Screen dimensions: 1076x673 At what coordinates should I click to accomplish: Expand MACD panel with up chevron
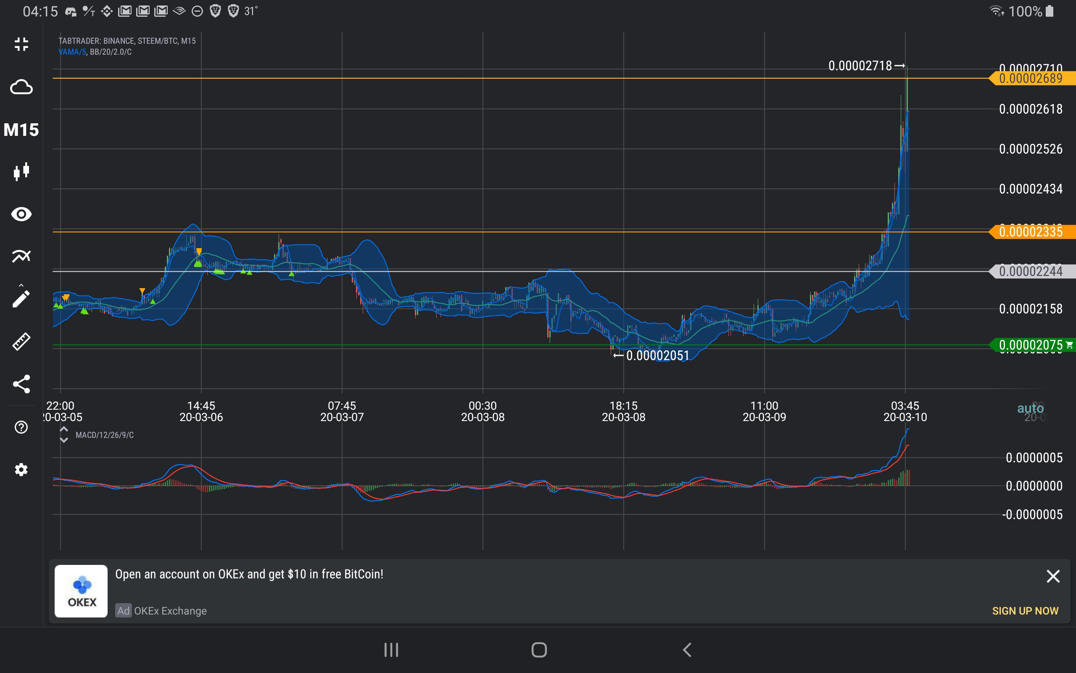tap(63, 429)
